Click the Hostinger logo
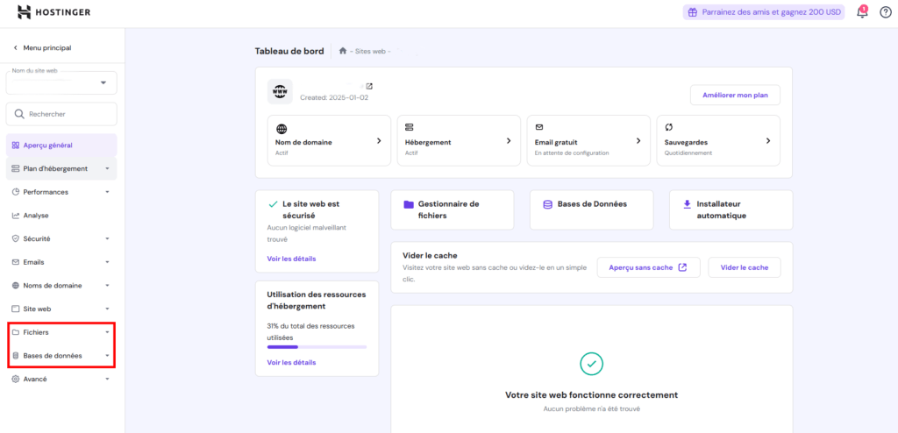The width and height of the screenshot is (898, 433). pos(53,12)
